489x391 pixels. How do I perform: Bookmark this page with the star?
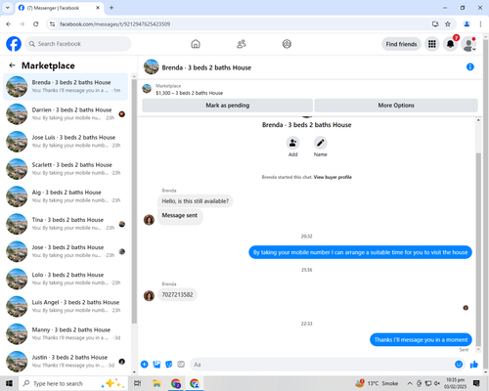point(448,23)
